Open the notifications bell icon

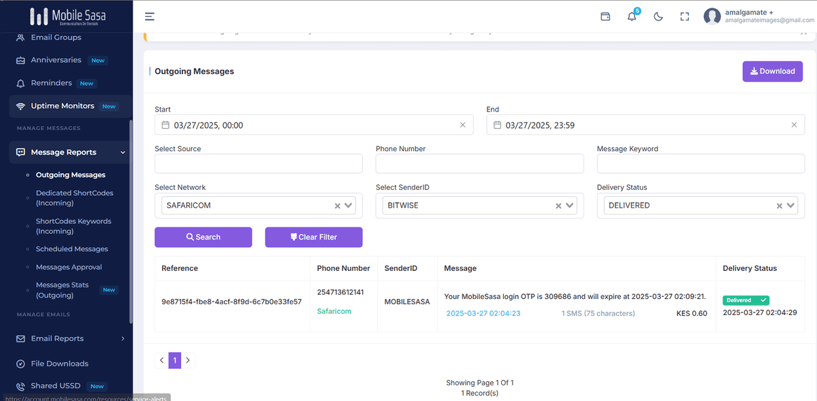632,16
